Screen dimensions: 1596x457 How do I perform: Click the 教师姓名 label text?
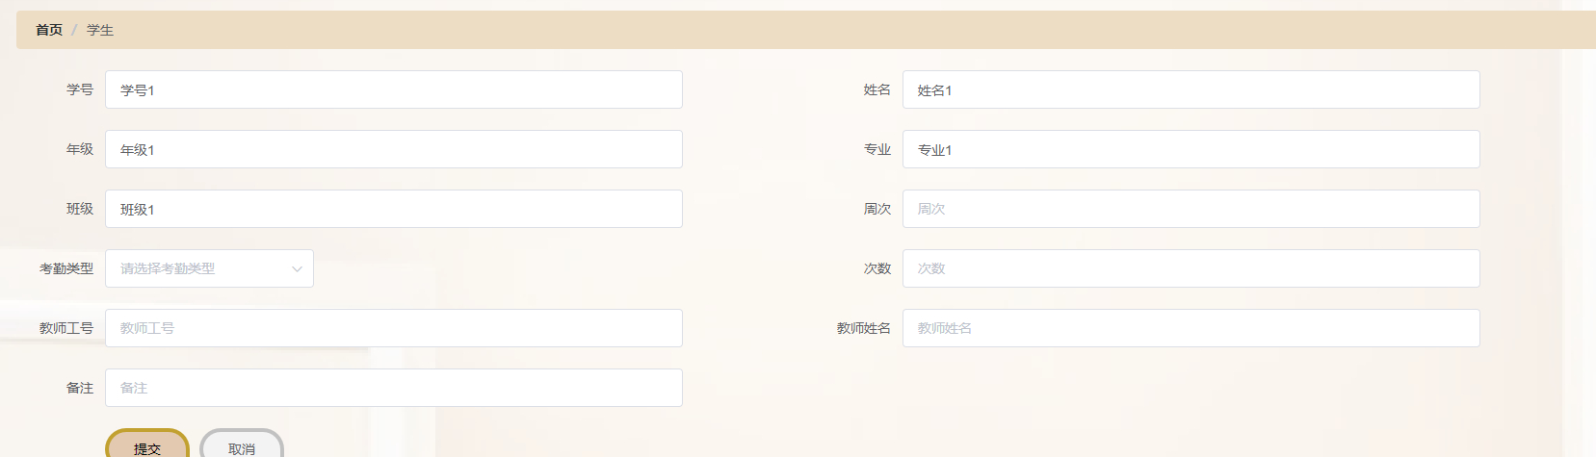click(863, 328)
